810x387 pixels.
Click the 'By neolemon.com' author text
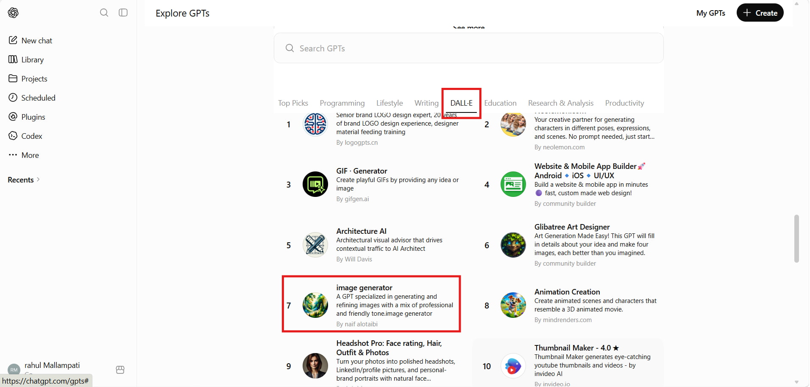coord(559,147)
